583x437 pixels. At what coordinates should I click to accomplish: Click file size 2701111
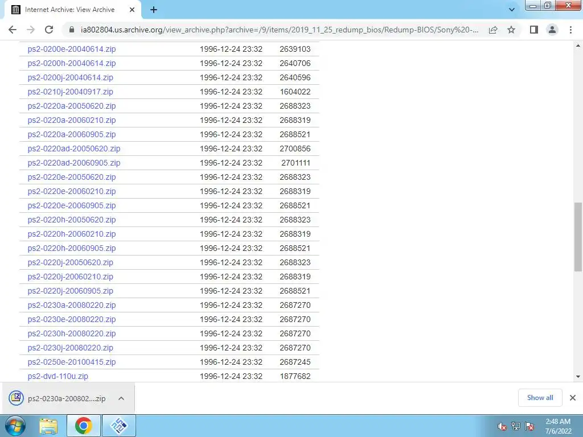tap(295, 163)
